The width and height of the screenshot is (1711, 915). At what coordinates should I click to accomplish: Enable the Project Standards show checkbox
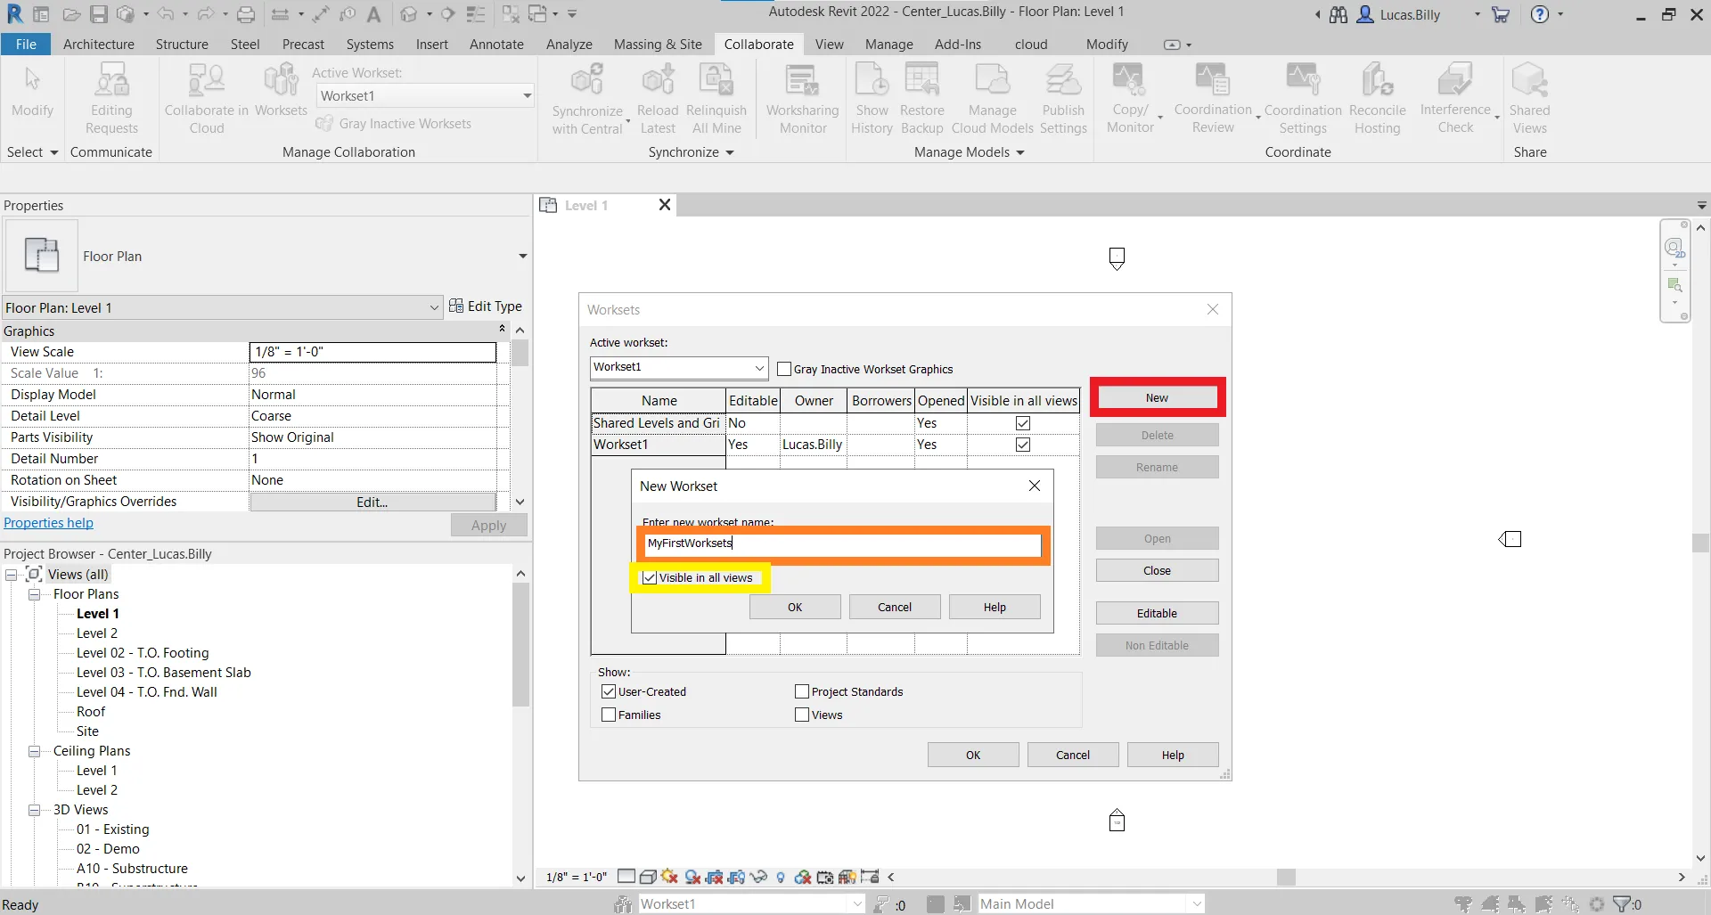pos(802,691)
